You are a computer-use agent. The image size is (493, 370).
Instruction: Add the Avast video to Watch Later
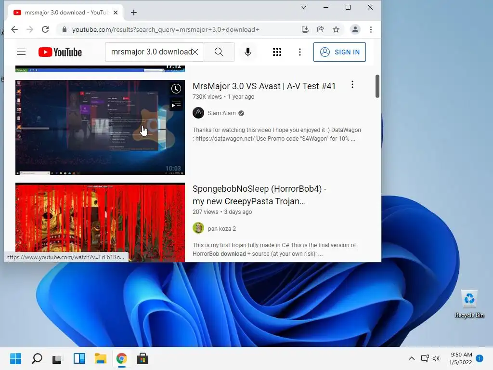coord(176,89)
